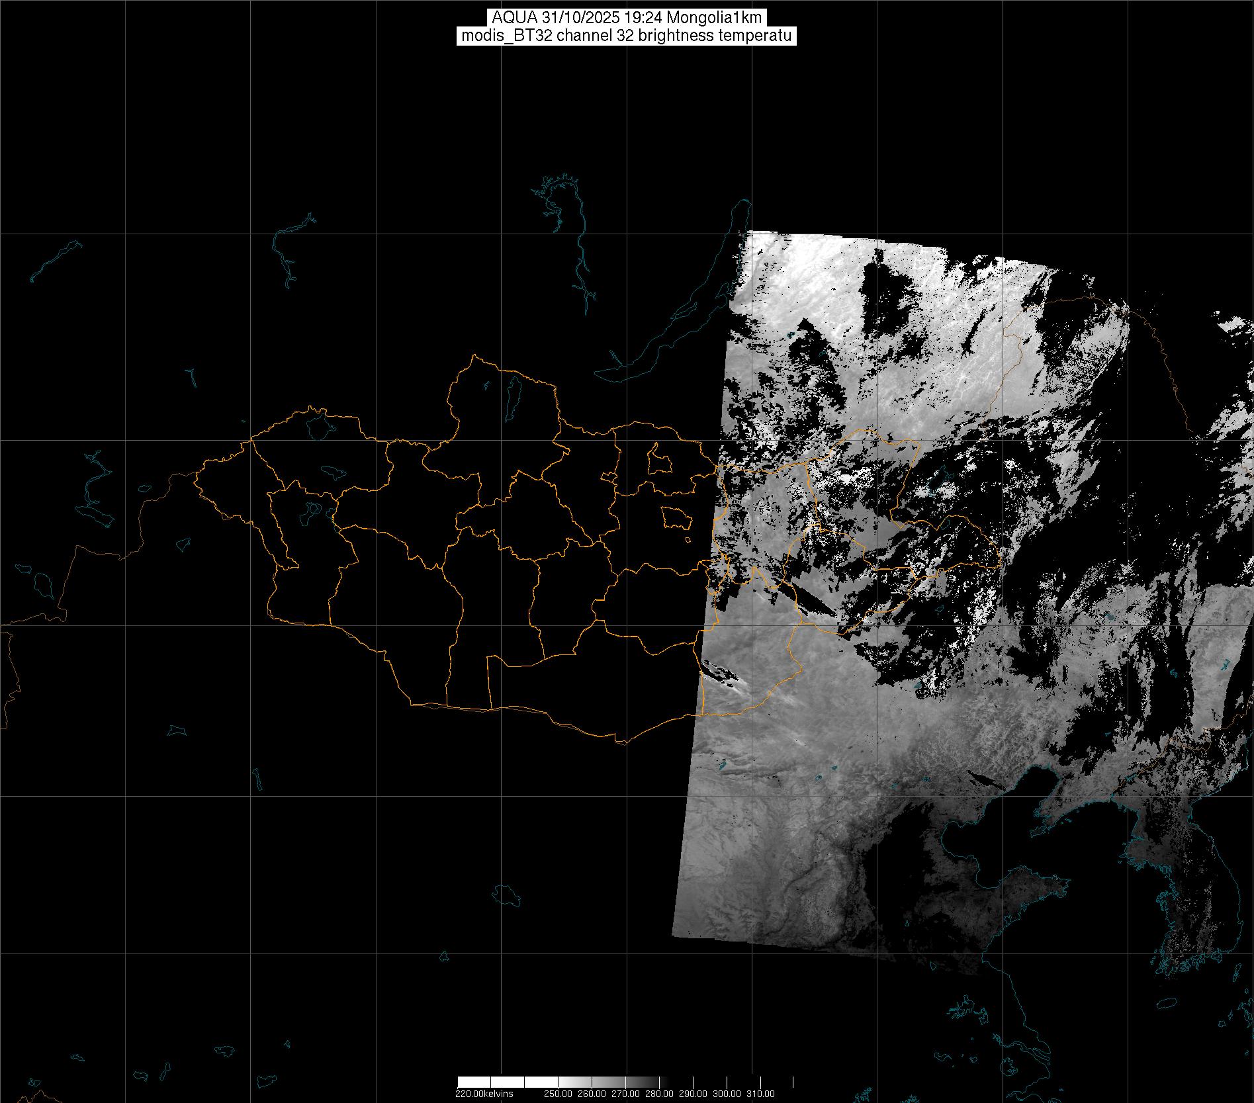
Task: Click the 220.00kelvins label on the scale
Action: (x=484, y=1094)
